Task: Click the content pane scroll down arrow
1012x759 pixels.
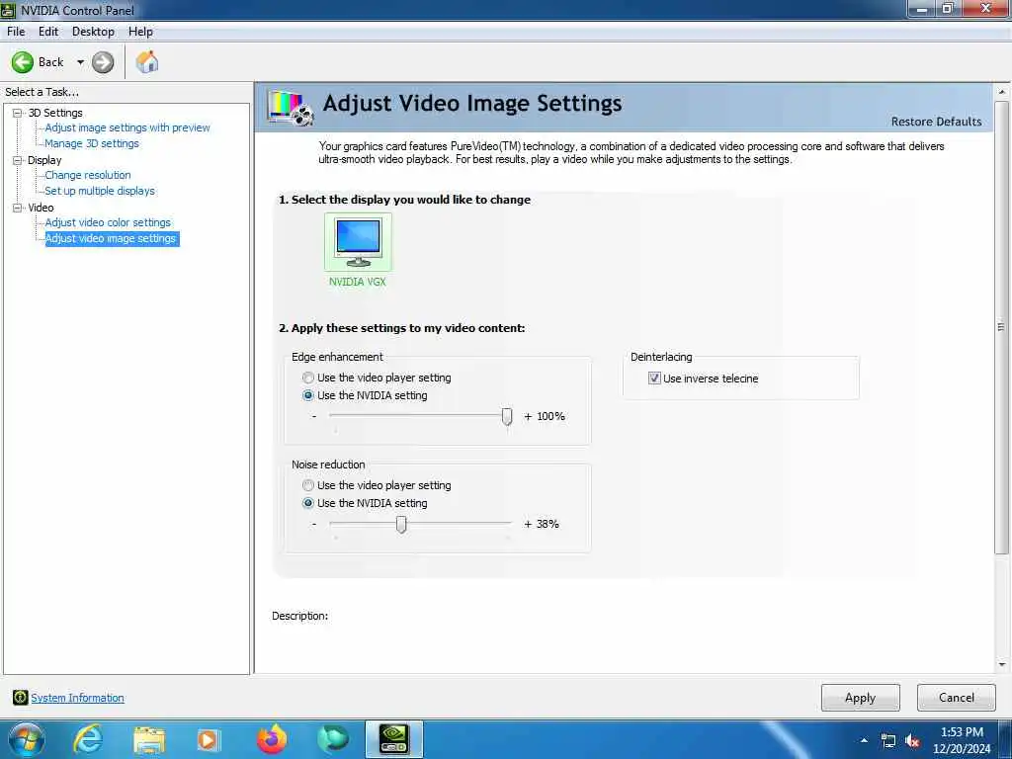Action: (x=1002, y=665)
